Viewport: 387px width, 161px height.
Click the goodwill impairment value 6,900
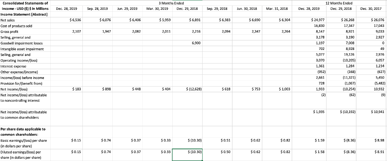click(x=196, y=43)
